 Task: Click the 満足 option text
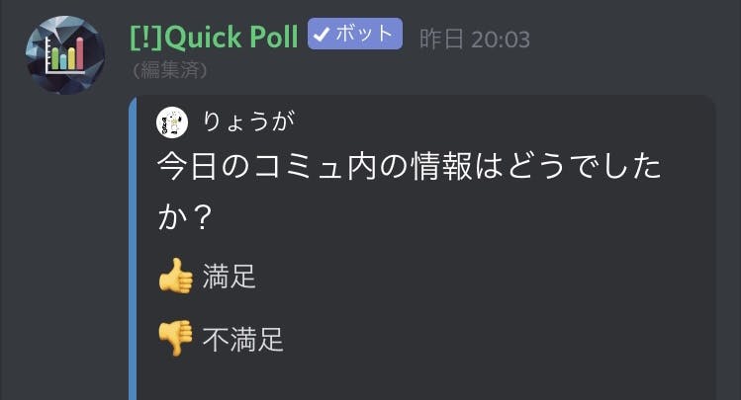230,276
